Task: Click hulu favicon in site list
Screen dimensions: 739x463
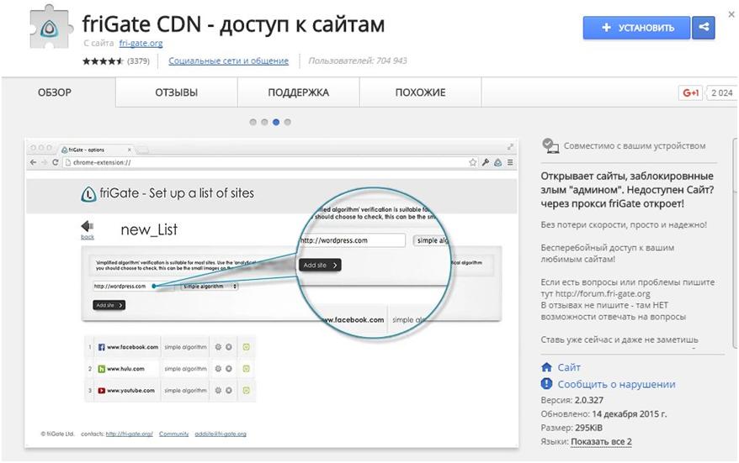Action: tap(101, 369)
